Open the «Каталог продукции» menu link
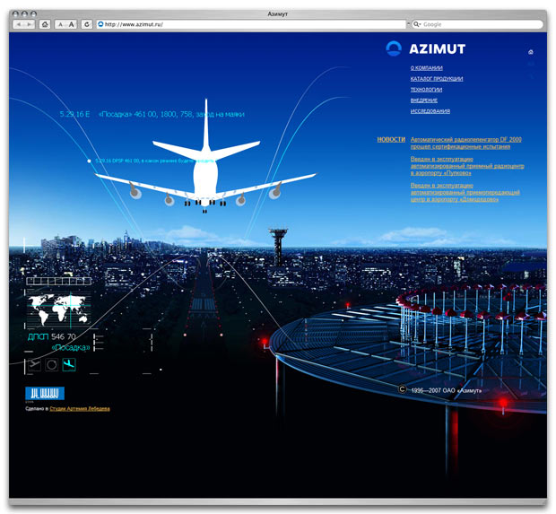 pyautogui.click(x=437, y=79)
